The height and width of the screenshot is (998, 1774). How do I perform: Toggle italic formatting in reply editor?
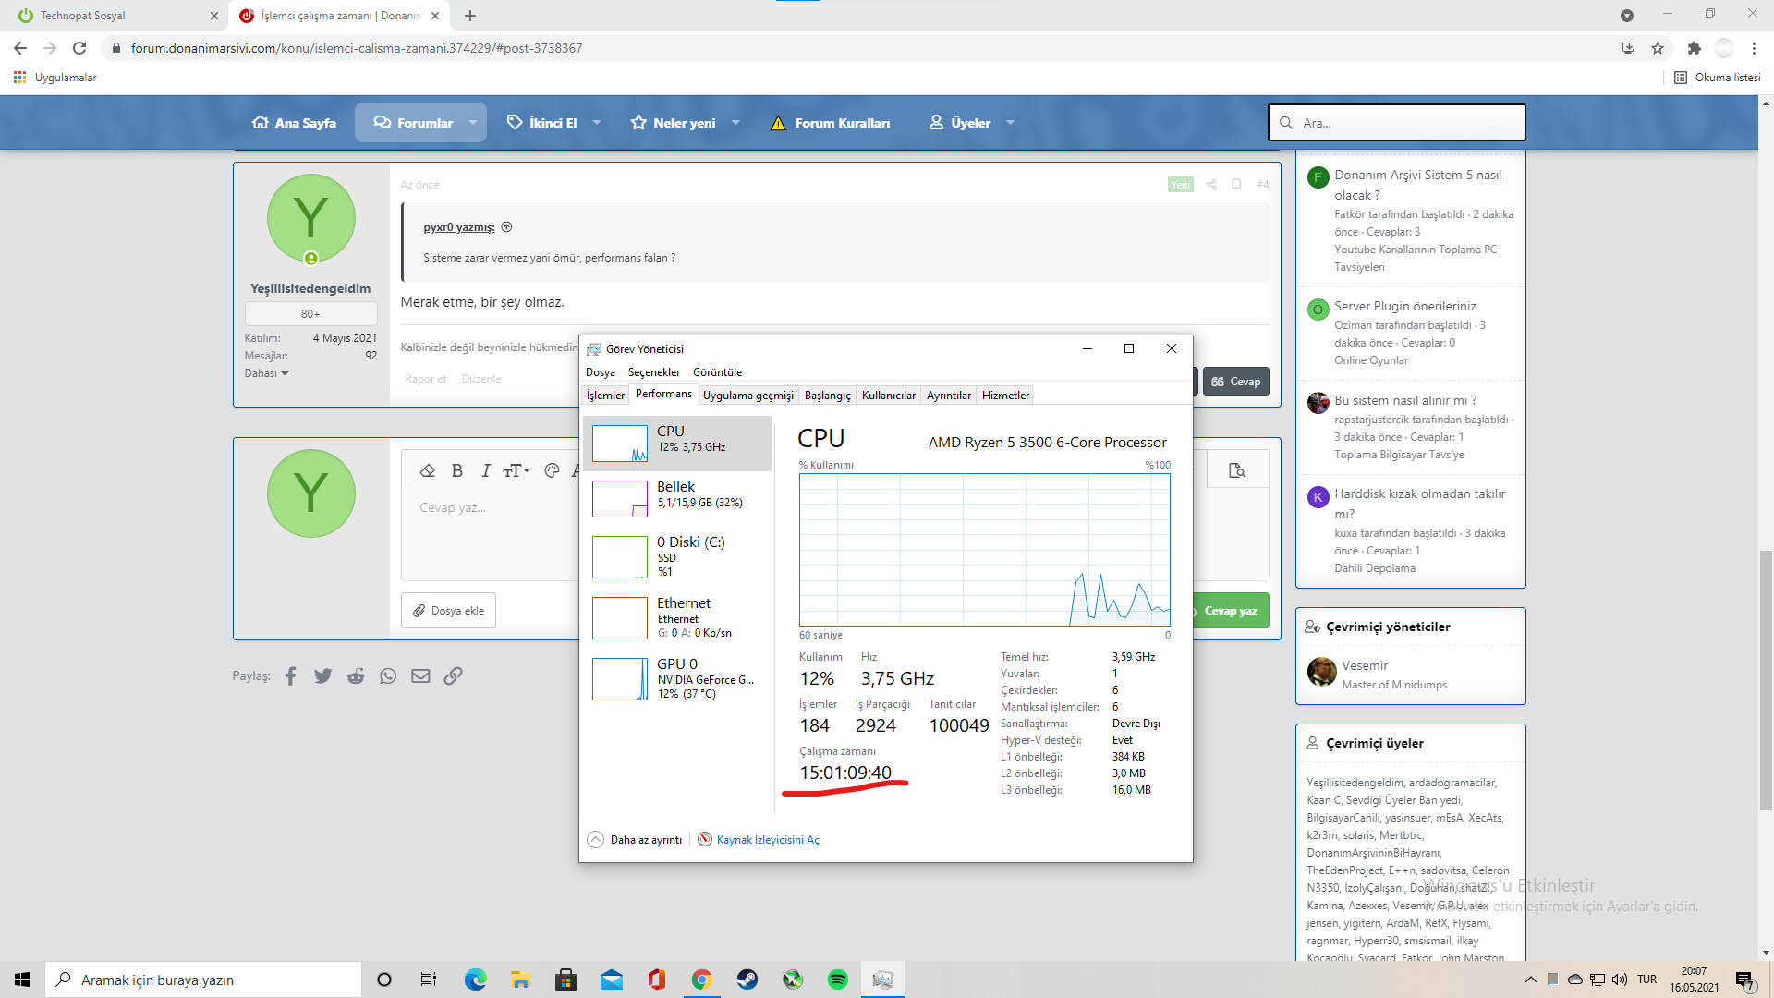coord(486,470)
